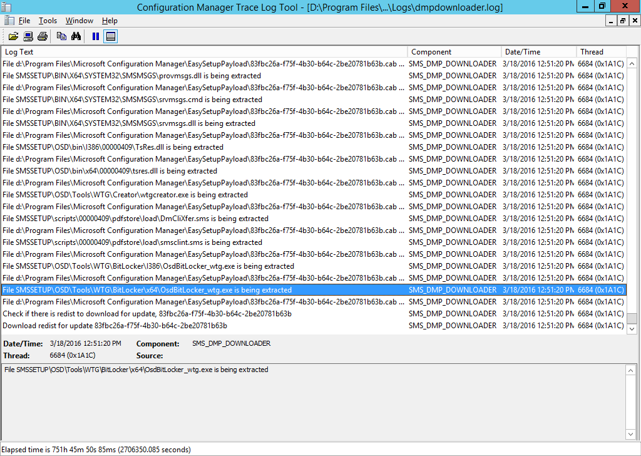Click the app icon in title bar
This screenshot has height=456, width=641.
click(6, 7)
